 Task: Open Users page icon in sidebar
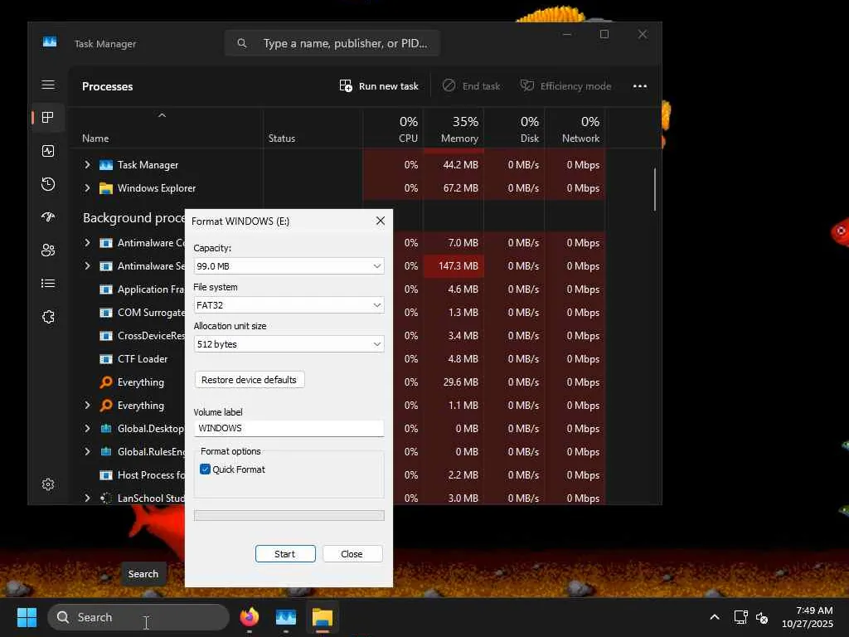coord(48,250)
